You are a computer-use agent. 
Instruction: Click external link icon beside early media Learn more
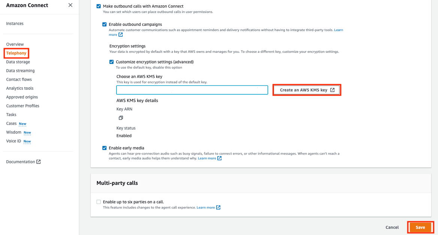(x=218, y=158)
